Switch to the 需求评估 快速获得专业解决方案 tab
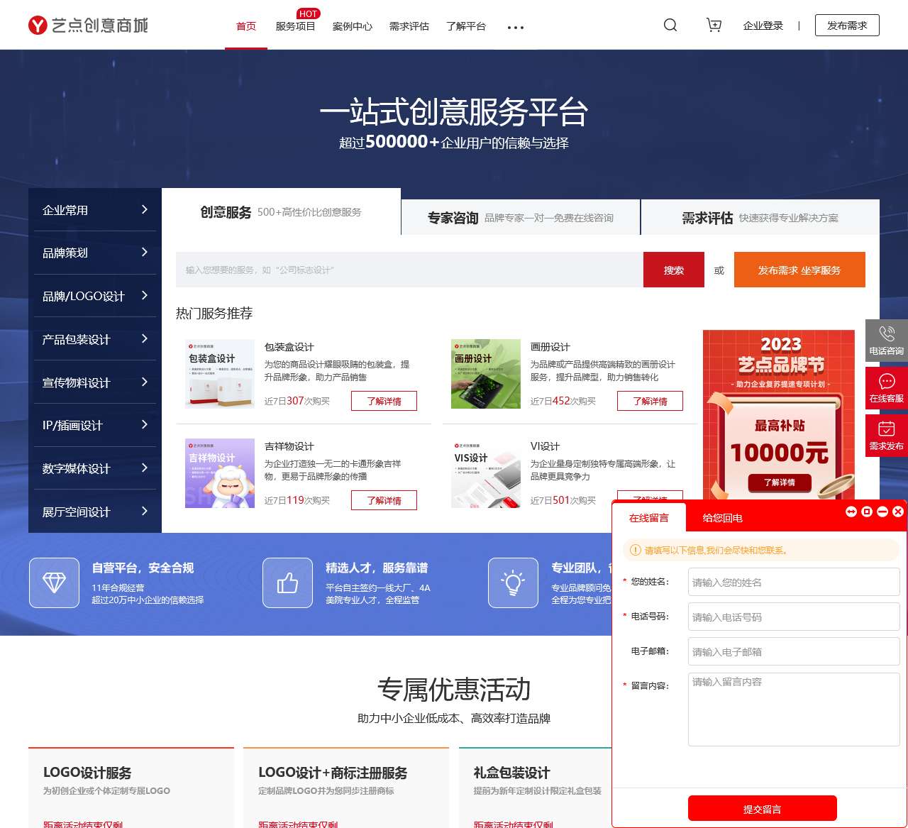Image resolution: width=908 pixels, height=828 pixels. (x=760, y=218)
